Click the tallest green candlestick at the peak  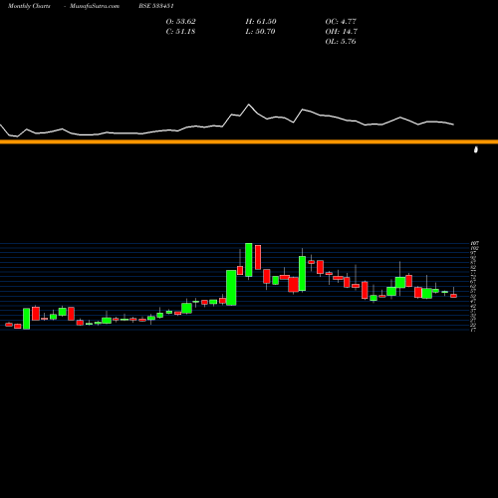(249, 260)
